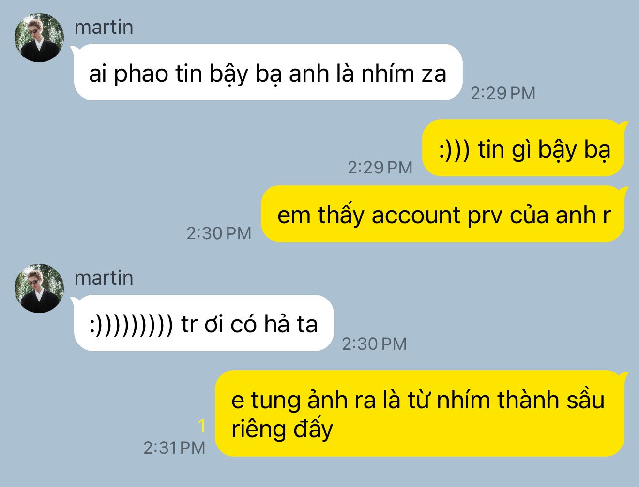Image resolution: width=639 pixels, height=487 pixels.
Task: Open martin's avatar beside the first message
Action: coord(39,38)
